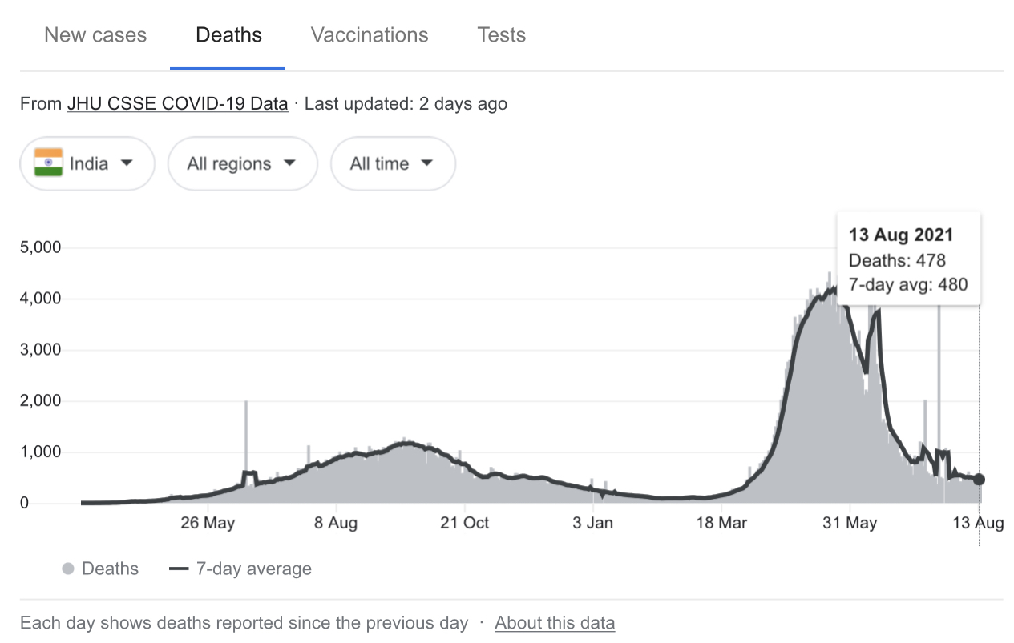Select the Deaths tab
1014x643 pixels.
coord(228,35)
